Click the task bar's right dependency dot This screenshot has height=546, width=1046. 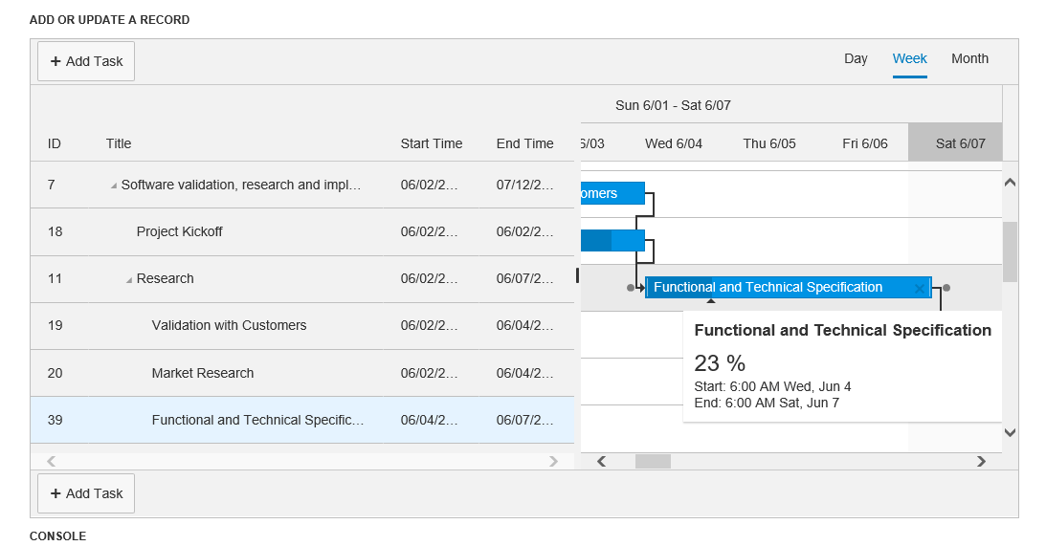(946, 287)
